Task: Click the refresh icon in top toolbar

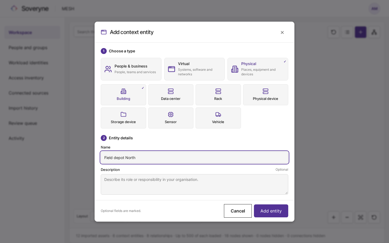Action: [334, 32]
